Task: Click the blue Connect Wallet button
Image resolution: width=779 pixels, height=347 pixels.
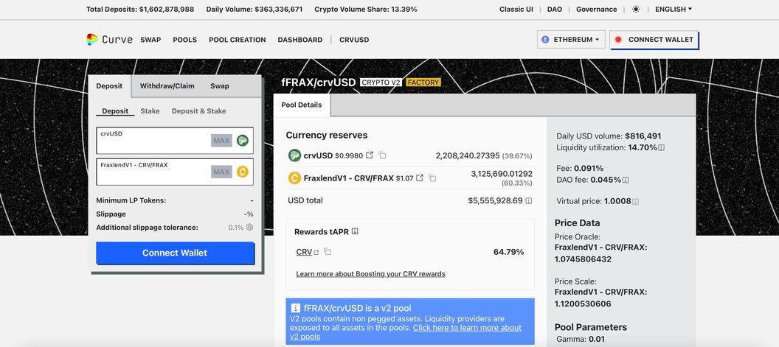Action: [x=175, y=253]
